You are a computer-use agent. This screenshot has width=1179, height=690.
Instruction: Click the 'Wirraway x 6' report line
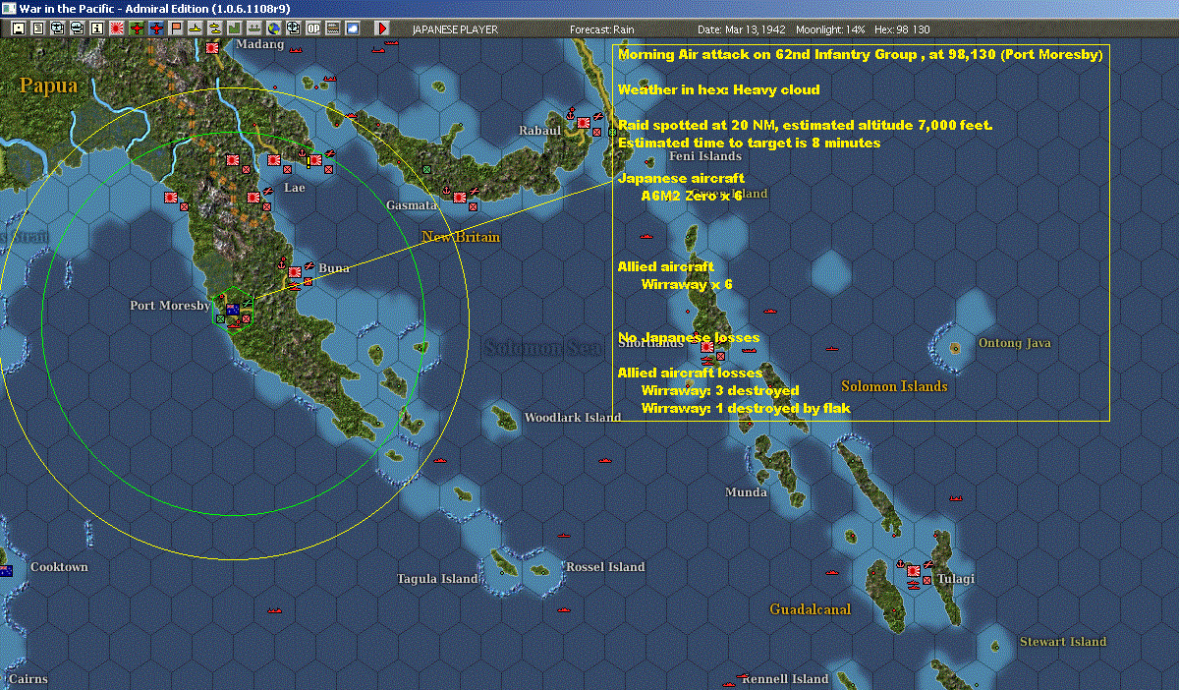coord(687,284)
